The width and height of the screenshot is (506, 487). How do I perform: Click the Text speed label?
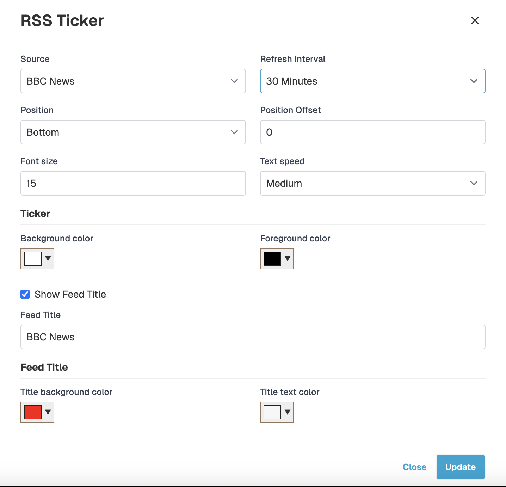click(x=283, y=161)
